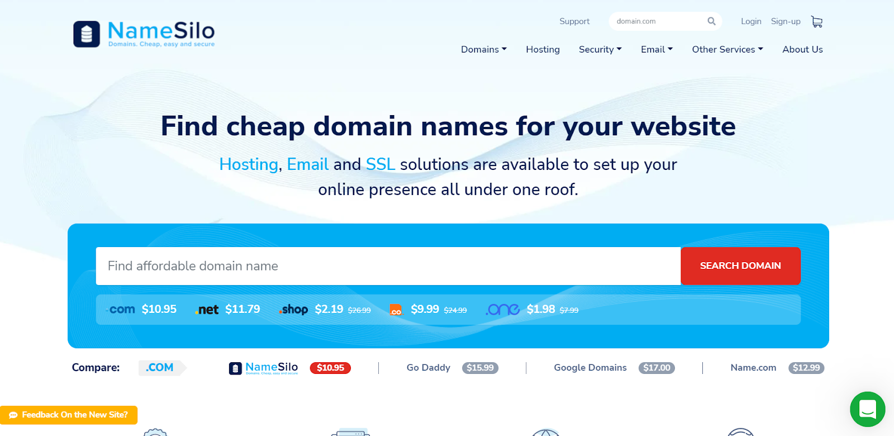
Task: Expand the Security dropdown menu
Action: point(600,49)
